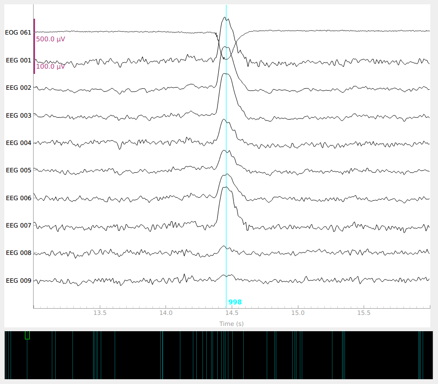Click the green viewport box in overview bar

click(x=27, y=335)
